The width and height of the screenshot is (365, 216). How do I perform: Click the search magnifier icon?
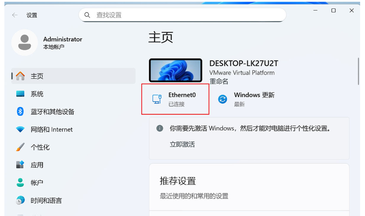88,15
